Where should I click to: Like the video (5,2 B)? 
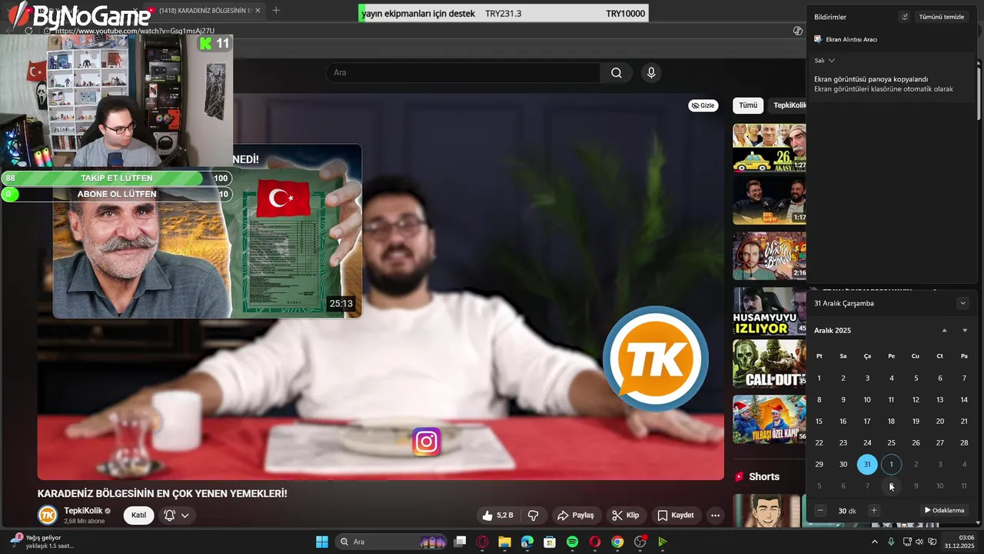[497, 516]
